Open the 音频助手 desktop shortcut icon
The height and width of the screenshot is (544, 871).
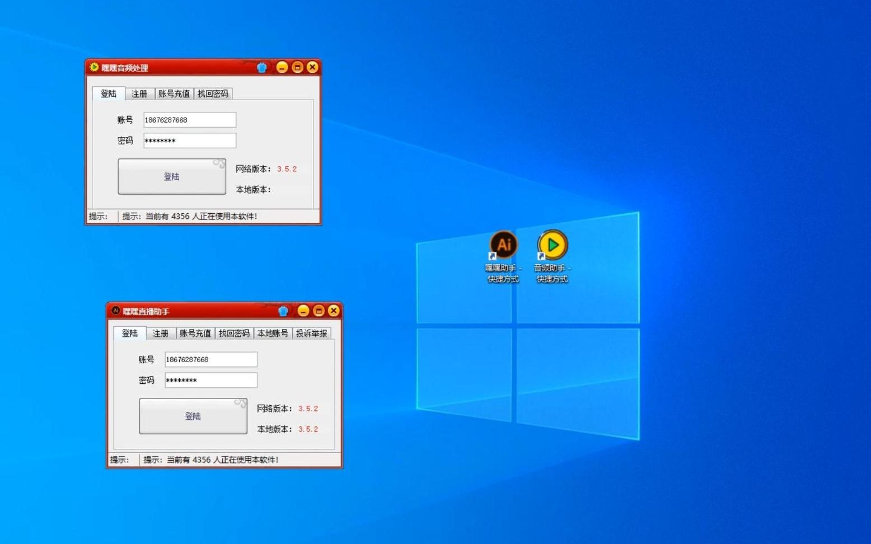pos(552,256)
